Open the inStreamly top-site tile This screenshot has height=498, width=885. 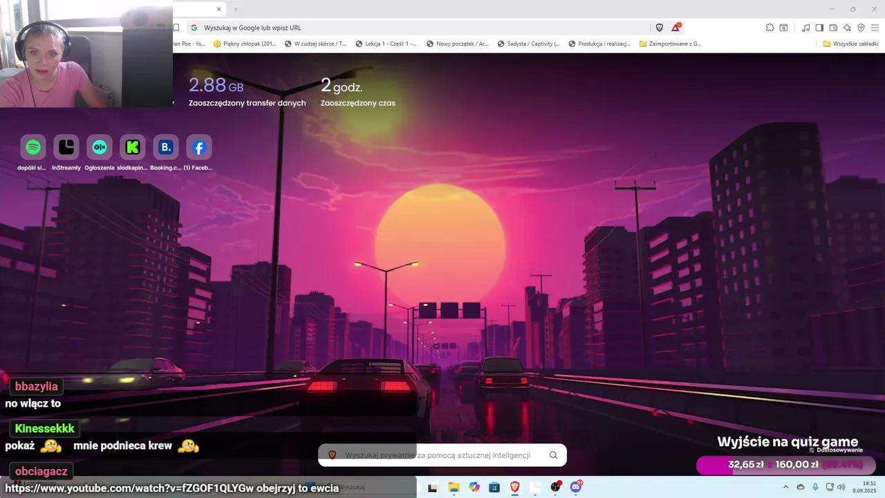66,147
